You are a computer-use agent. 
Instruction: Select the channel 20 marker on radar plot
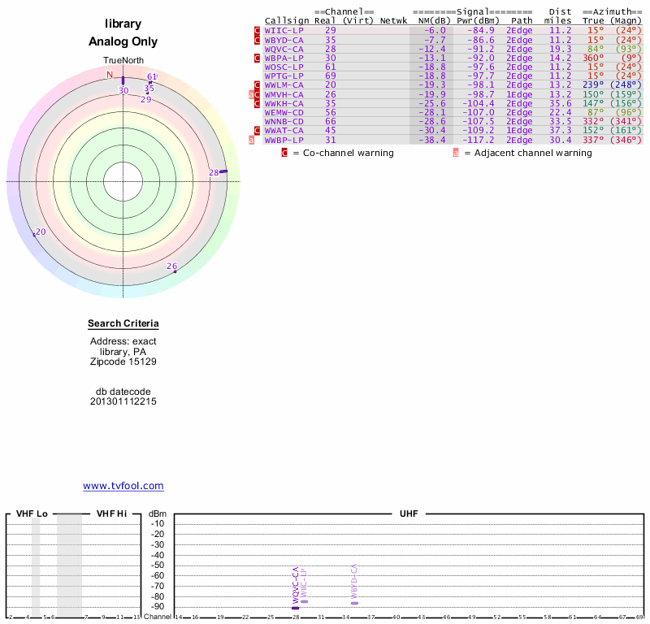click(x=34, y=234)
